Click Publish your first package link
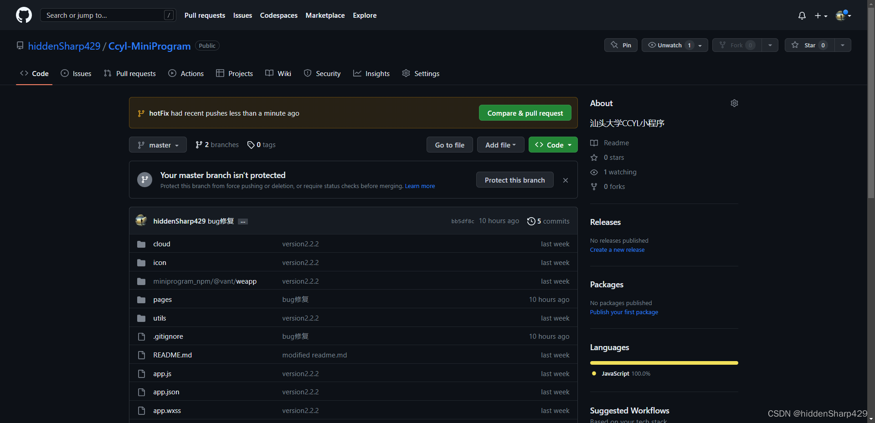 point(624,312)
